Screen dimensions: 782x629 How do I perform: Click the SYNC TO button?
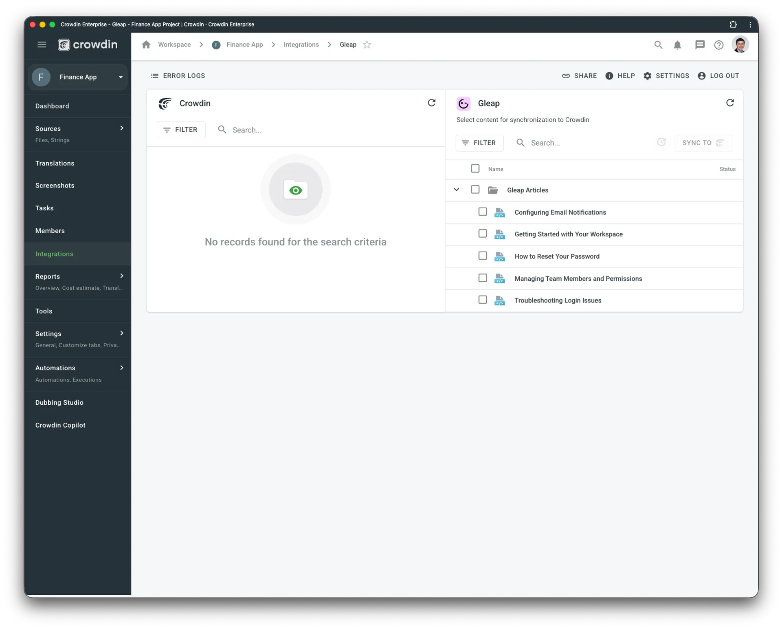[x=703, y=143]
